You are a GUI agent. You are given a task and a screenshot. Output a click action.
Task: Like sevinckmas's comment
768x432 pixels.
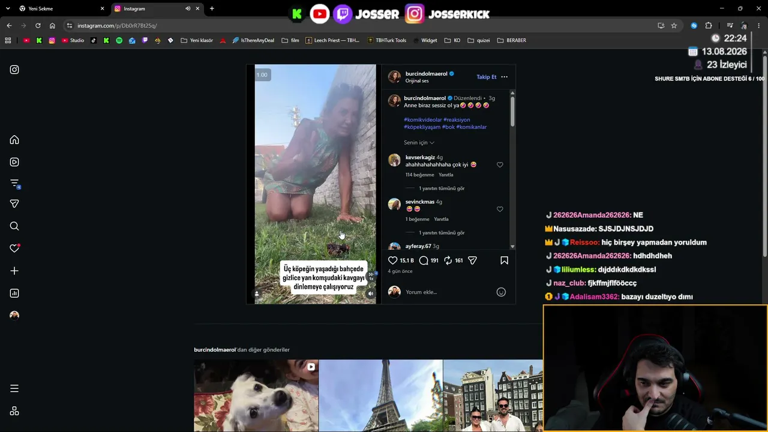click(x=500, y=209)
